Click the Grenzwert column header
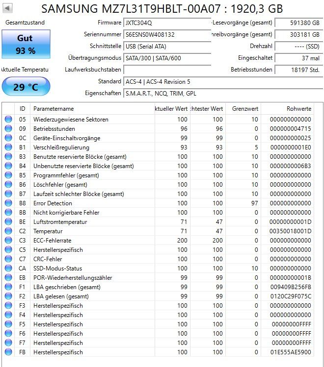The width and height of the screenshot is (324, 367). pyautogui.click(x=243, y=109)
